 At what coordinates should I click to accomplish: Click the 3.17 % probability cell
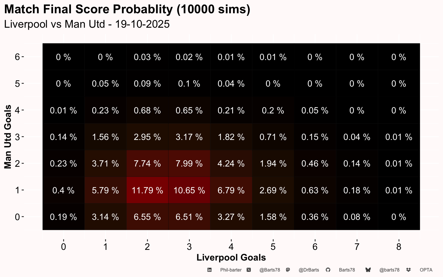pyautogui.click(x=189, y=137)
